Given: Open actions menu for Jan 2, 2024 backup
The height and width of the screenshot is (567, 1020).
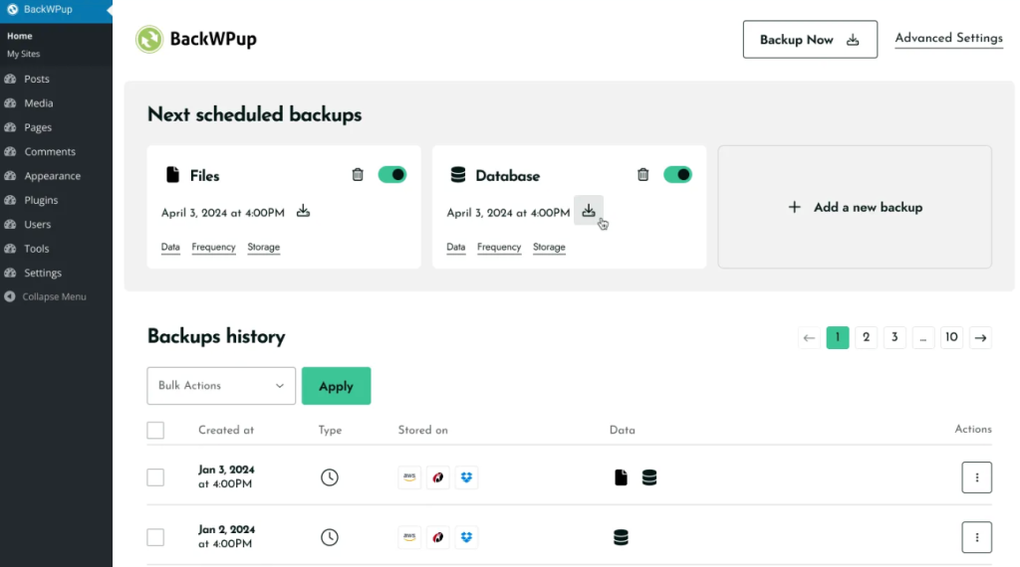Looking at the screenshot, I should 976,537.
